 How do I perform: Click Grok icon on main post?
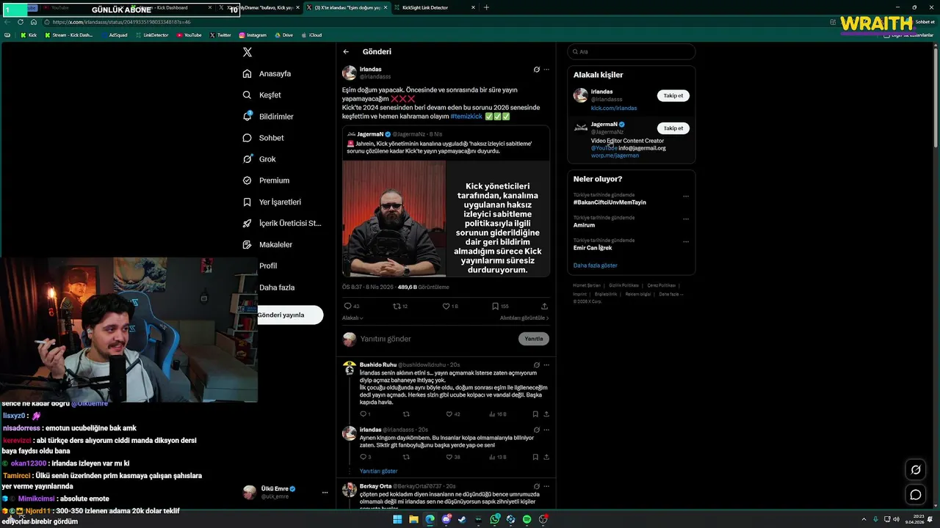click(x=537, y=70)
